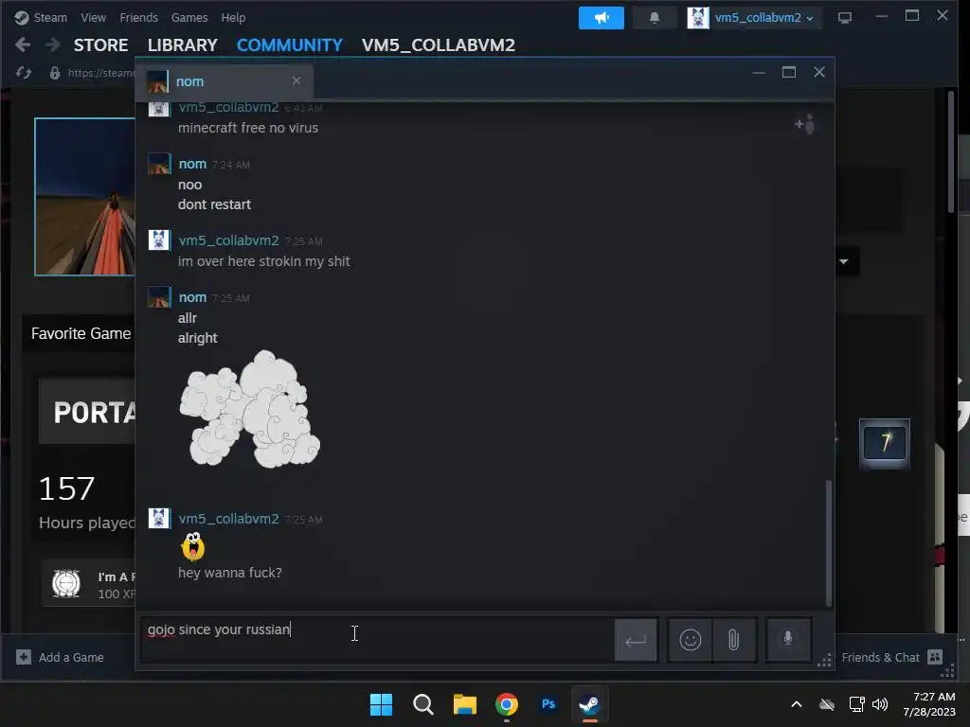Start voice chat with microphone button
970x727 pixels.
point(788,640)
